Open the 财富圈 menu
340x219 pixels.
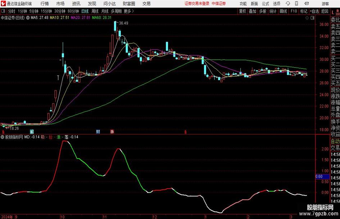(x=129, y=4)
